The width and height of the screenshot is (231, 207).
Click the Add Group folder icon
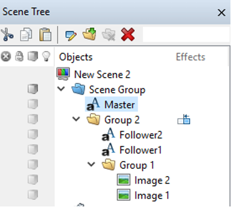[x=90, y=34]
